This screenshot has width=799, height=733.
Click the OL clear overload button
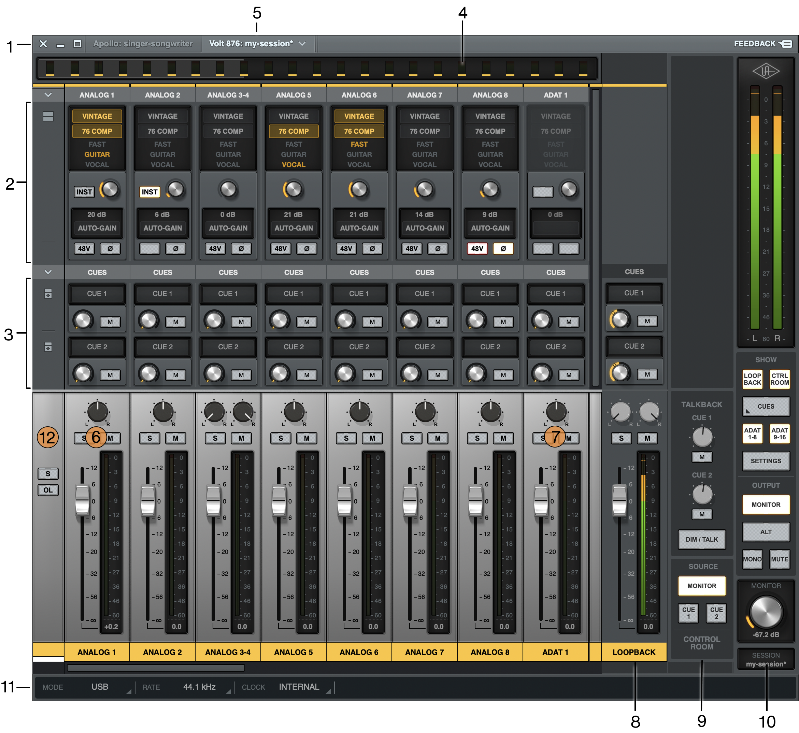[x=48, y=490]
